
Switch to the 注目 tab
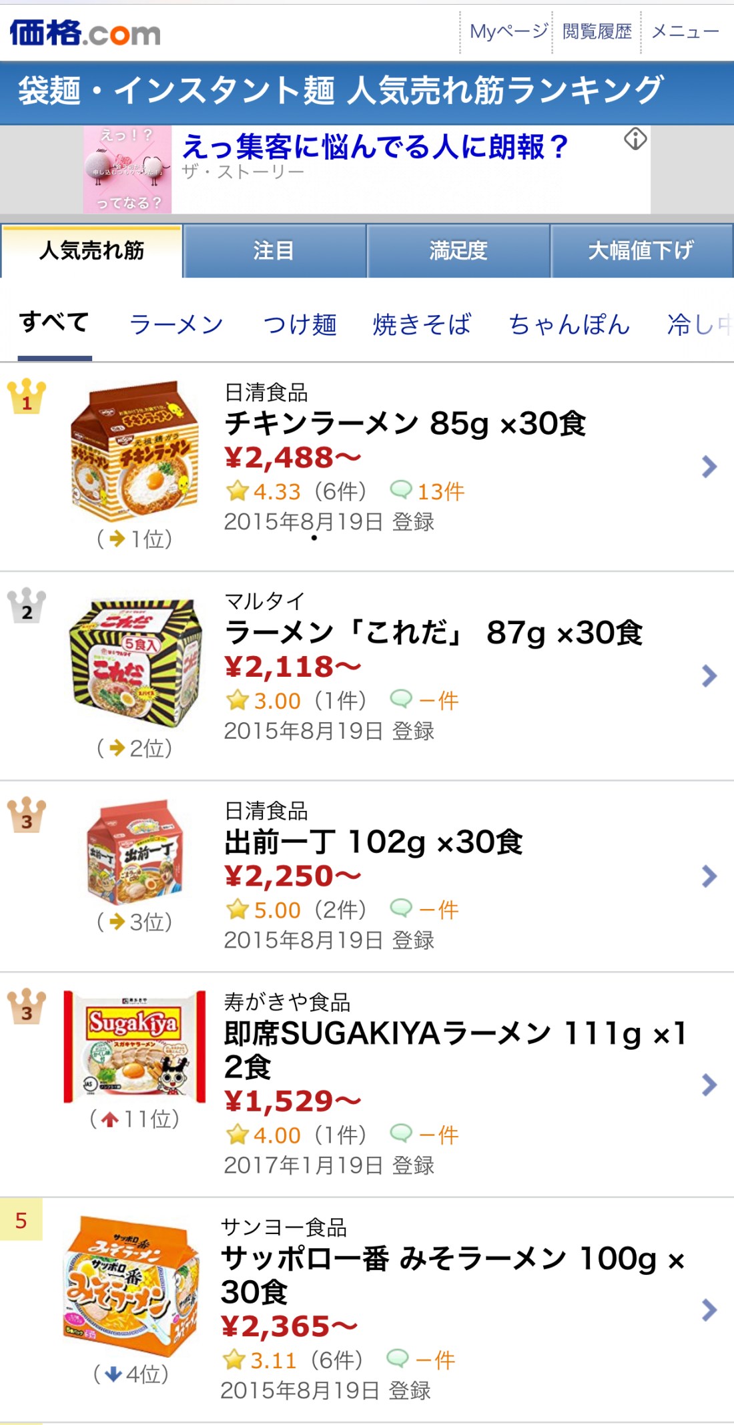[274, 251]
